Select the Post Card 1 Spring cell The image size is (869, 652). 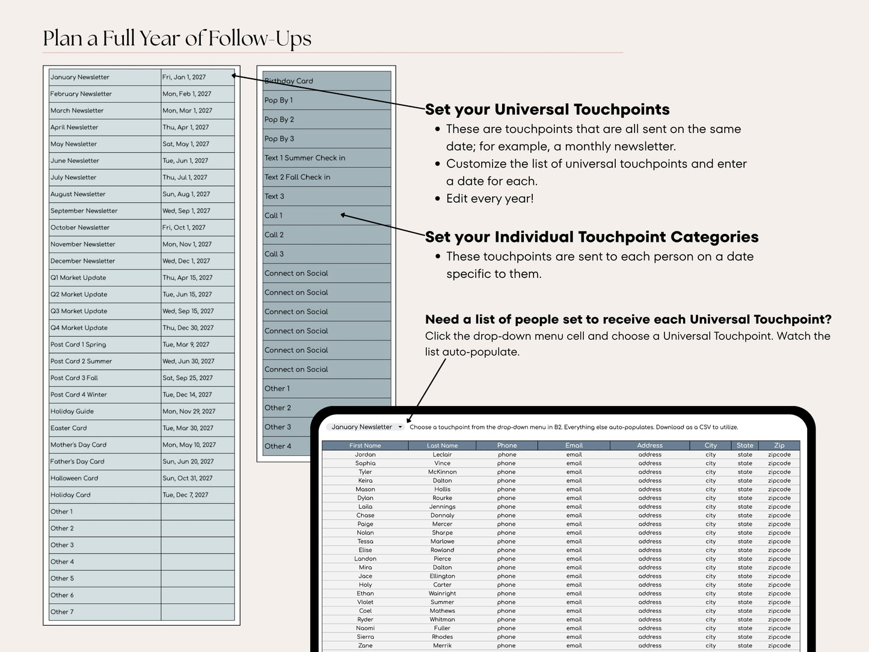[105, 345]
